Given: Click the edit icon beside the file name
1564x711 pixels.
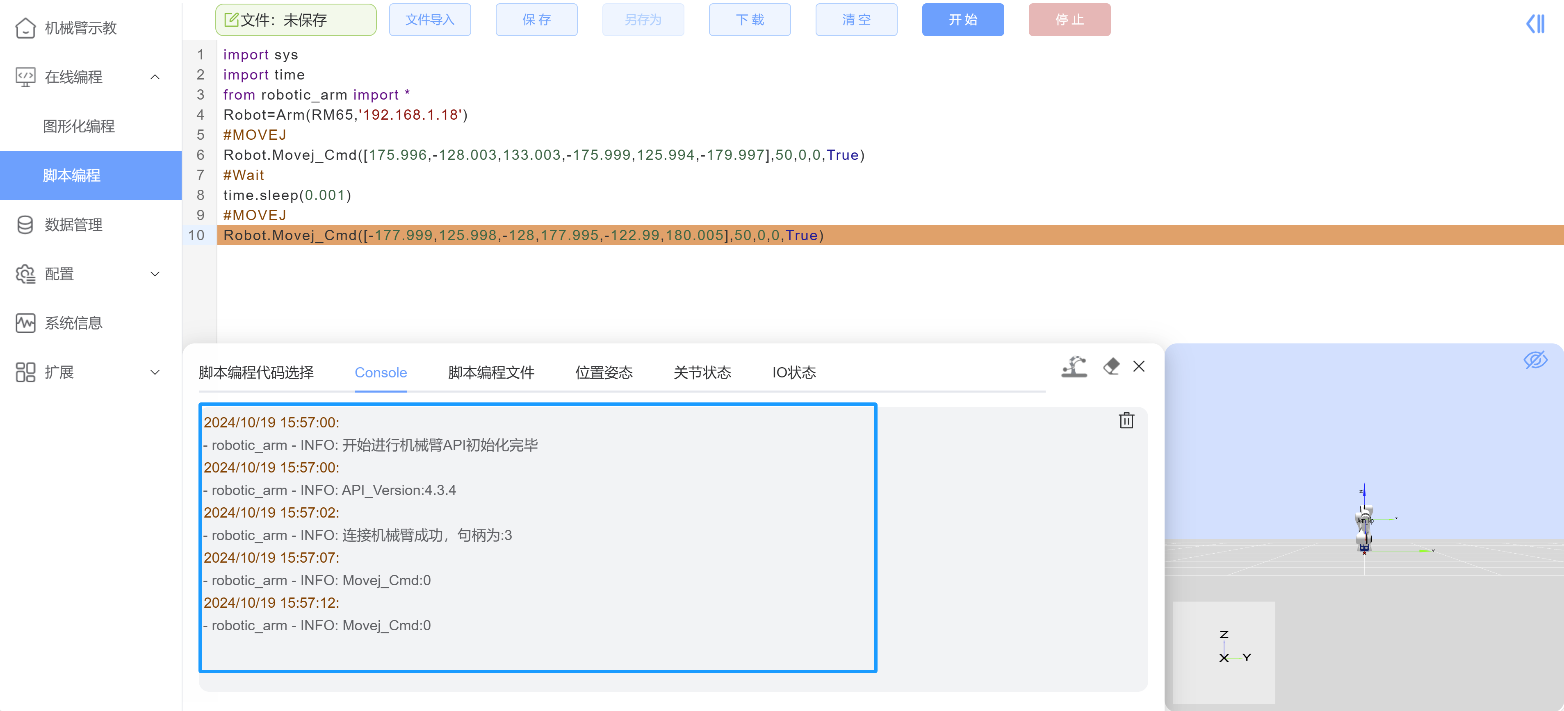Looking at the screenshot, I should click(x=231, y=20).
